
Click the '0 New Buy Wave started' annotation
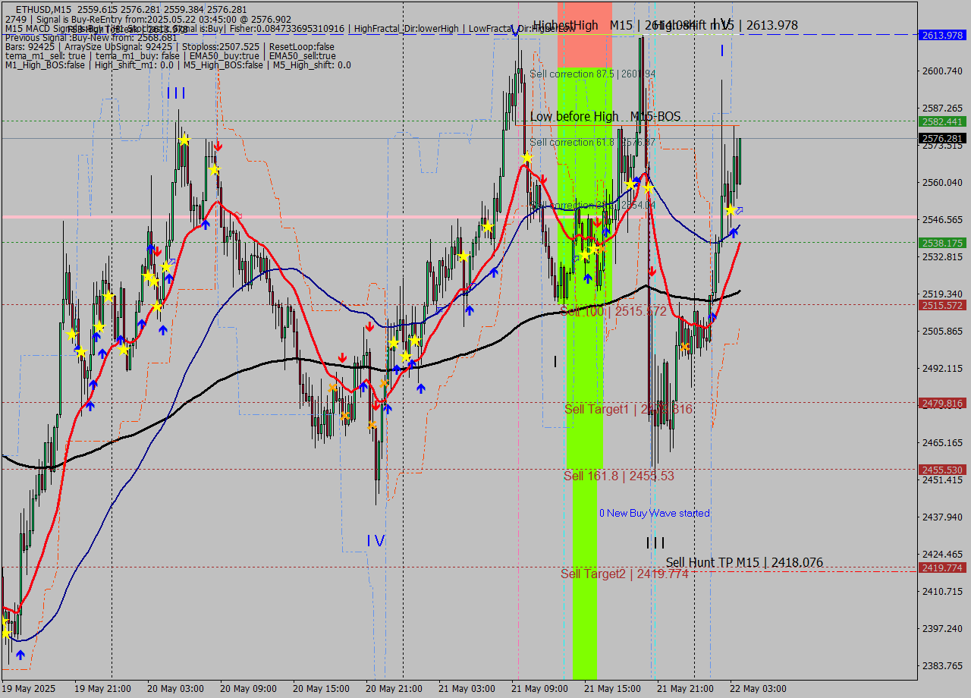click(x=654, y=514)
